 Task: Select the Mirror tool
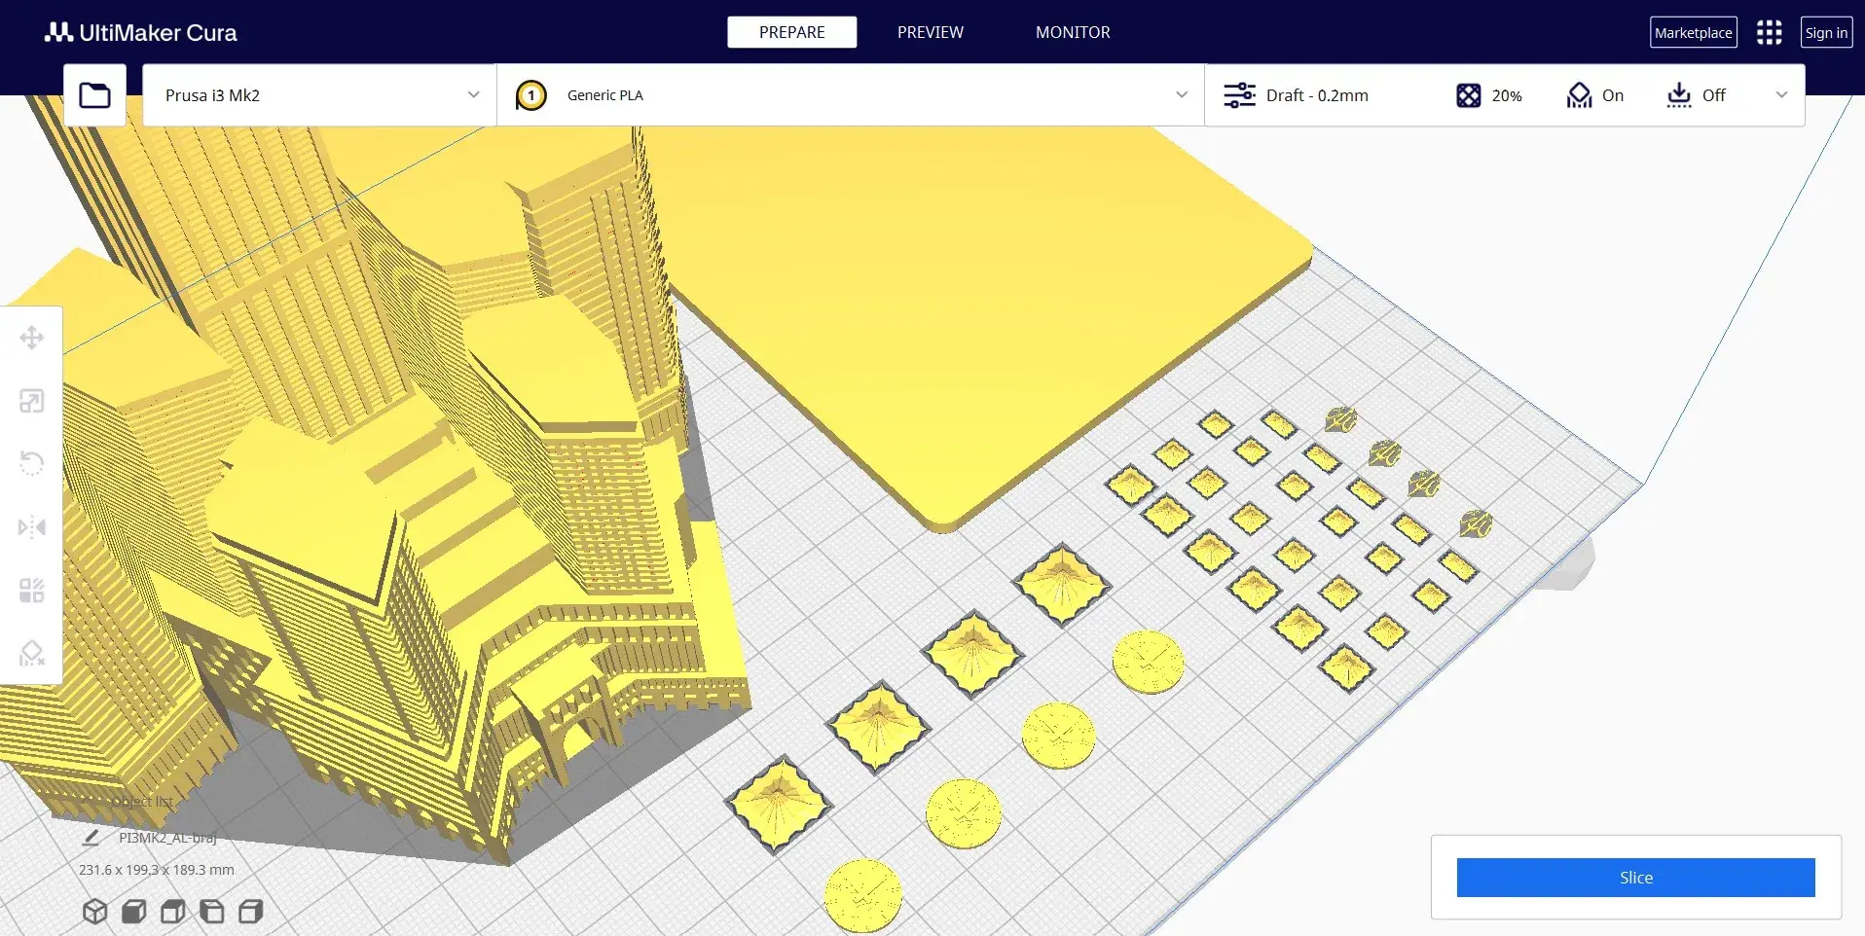[x=31, y=527]
